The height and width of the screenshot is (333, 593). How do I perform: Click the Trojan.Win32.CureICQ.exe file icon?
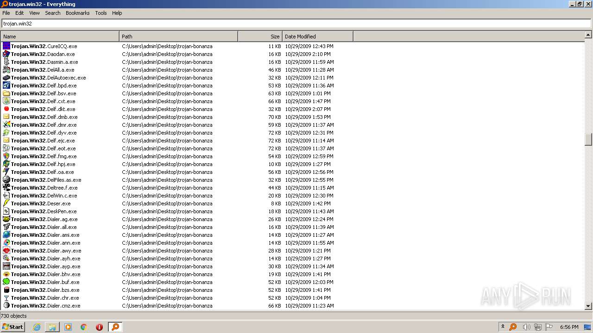pyautogui.click(x=6, y=46)
